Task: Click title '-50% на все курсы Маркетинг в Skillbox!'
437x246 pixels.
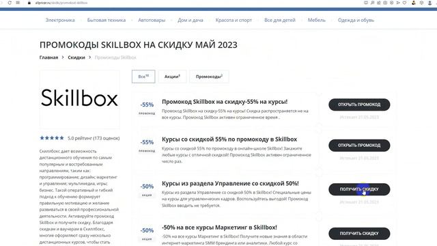Action: [219, 228]
